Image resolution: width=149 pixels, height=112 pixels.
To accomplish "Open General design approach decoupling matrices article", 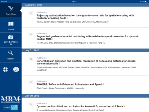I will click(x=86, y=62).
